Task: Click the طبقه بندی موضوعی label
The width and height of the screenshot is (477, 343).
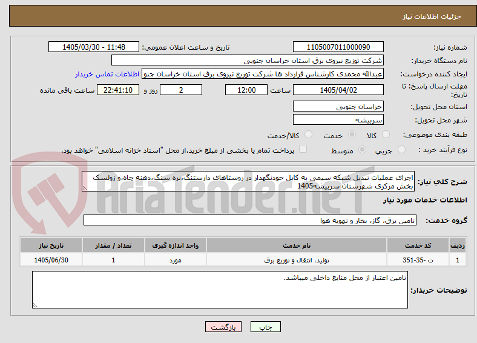Action: (x=435, y=135)
